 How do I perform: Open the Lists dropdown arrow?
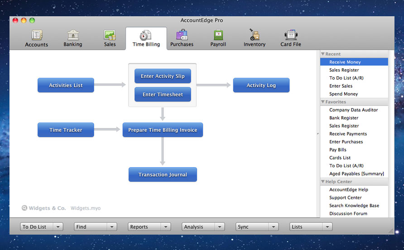327,227
